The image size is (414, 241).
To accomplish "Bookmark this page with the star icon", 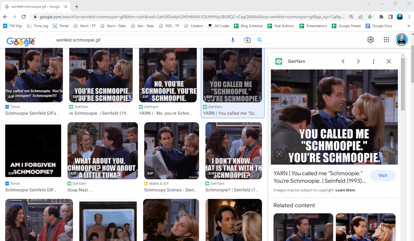I will (x=370, y=17).
